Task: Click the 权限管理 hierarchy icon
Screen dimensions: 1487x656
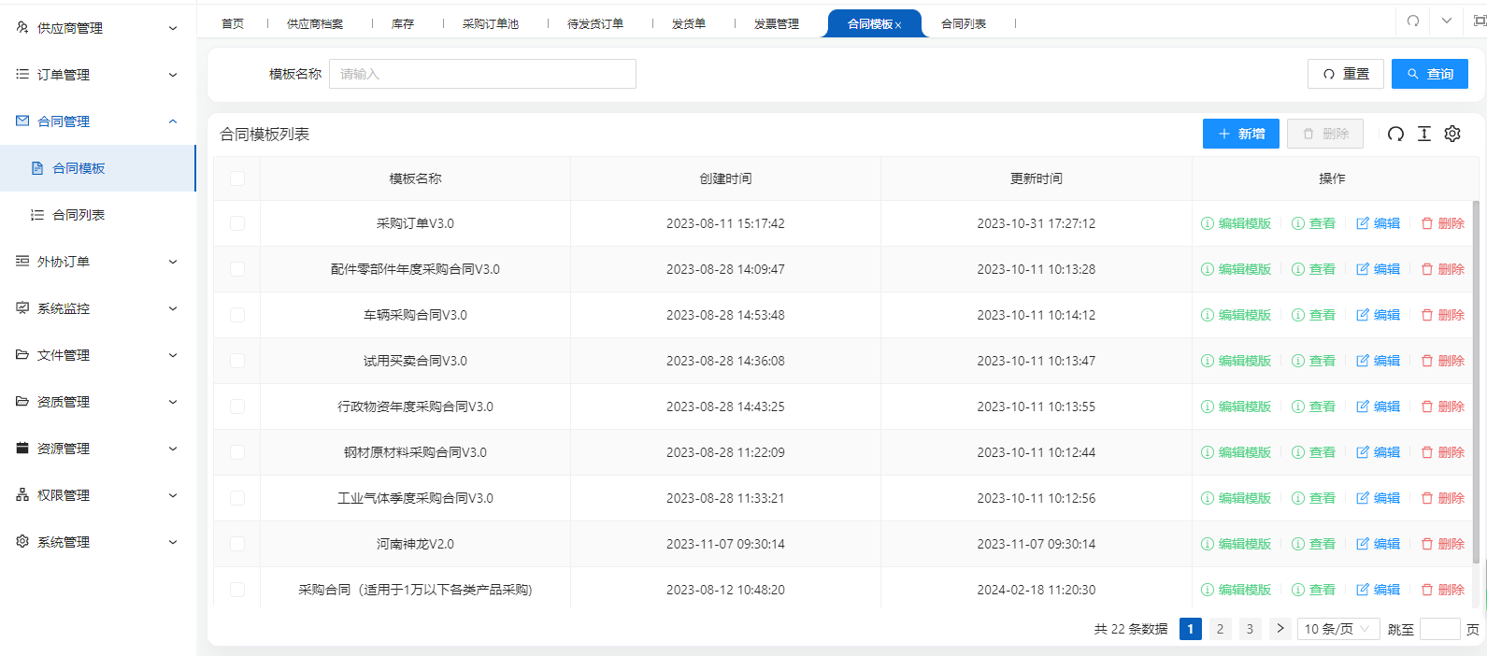Action: coord(22,494)
